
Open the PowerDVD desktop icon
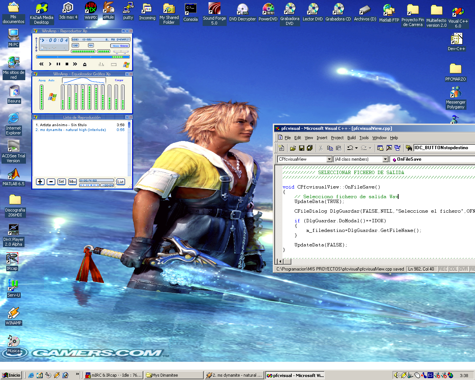(x=268, y=12)
